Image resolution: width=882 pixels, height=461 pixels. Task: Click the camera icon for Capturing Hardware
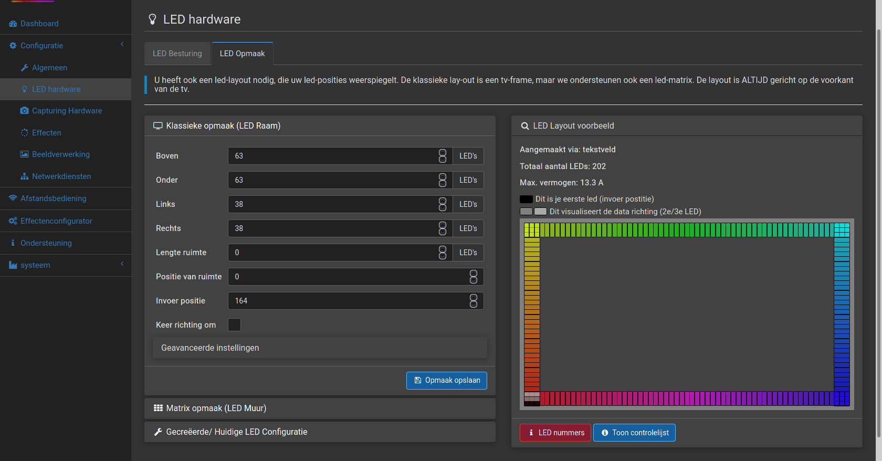pos(25,111)
